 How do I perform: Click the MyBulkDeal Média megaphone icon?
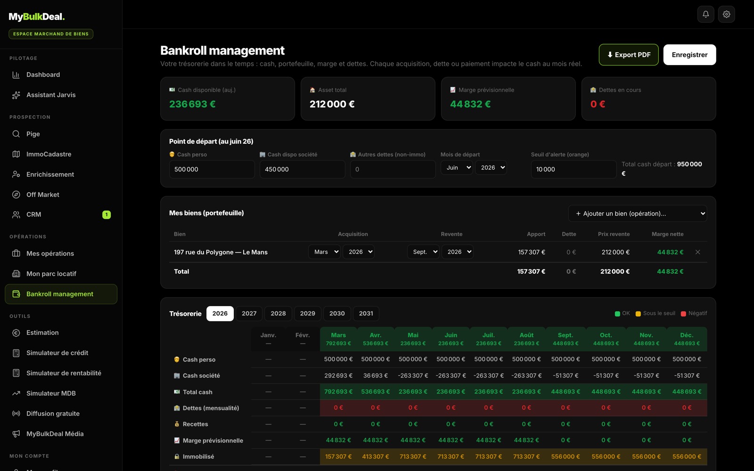[16, 434]
